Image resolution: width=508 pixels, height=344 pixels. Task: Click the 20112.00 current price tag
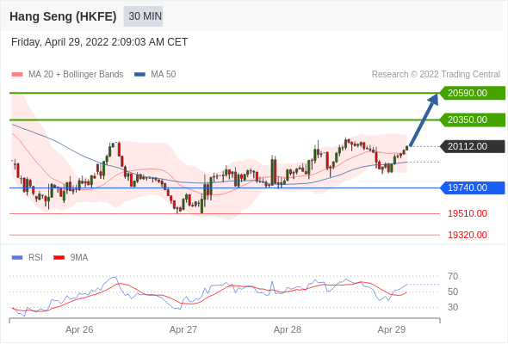[473, 146]
